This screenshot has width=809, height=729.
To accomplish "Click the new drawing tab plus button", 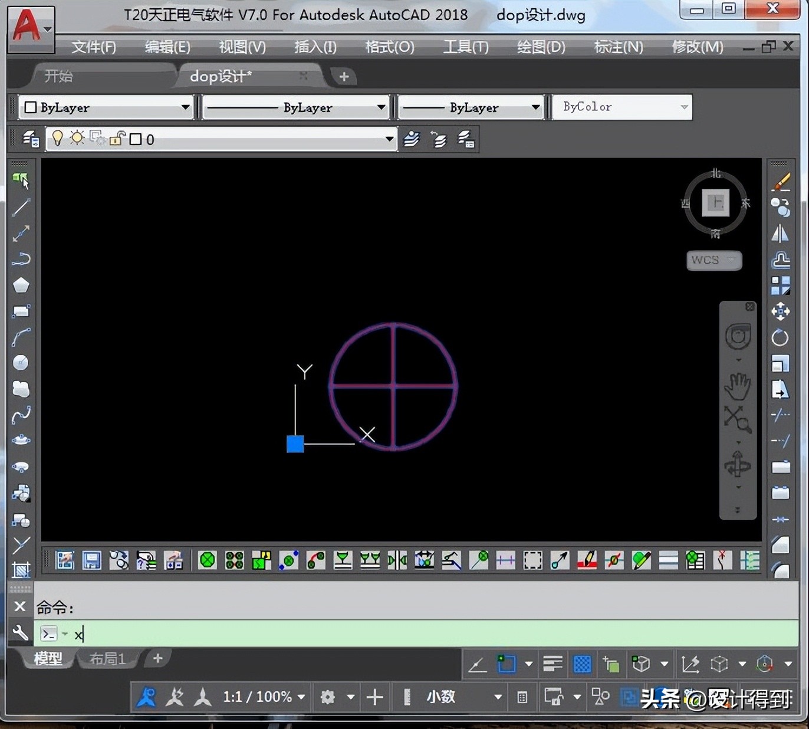I will tap(344, 77).
